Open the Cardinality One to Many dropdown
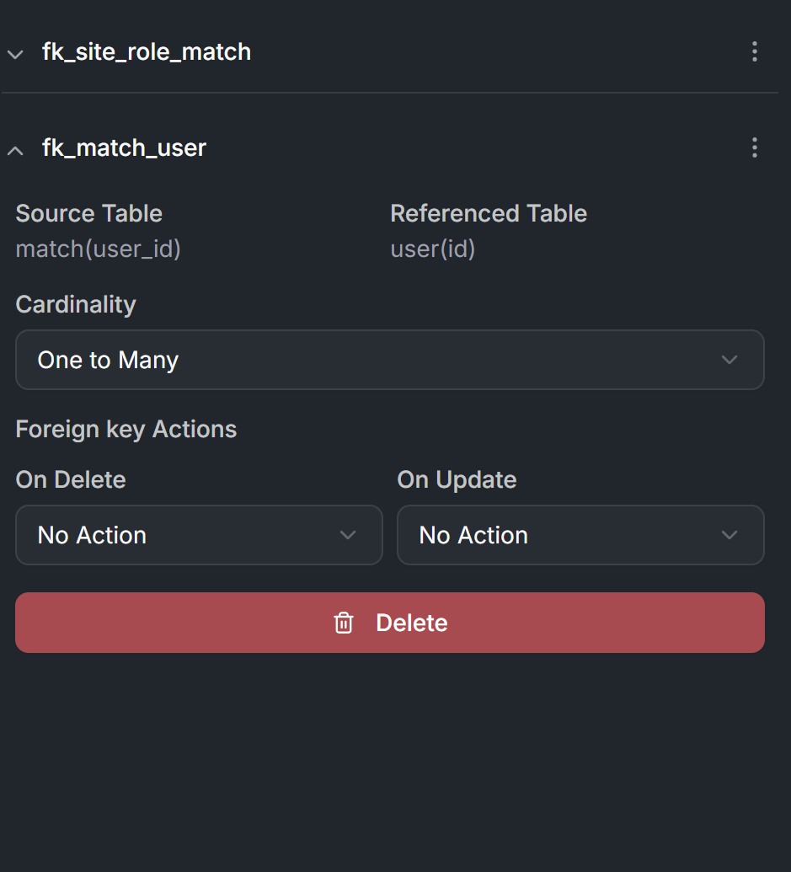Image resolution: width=791 pixels, height=872 pixels. 390,360
